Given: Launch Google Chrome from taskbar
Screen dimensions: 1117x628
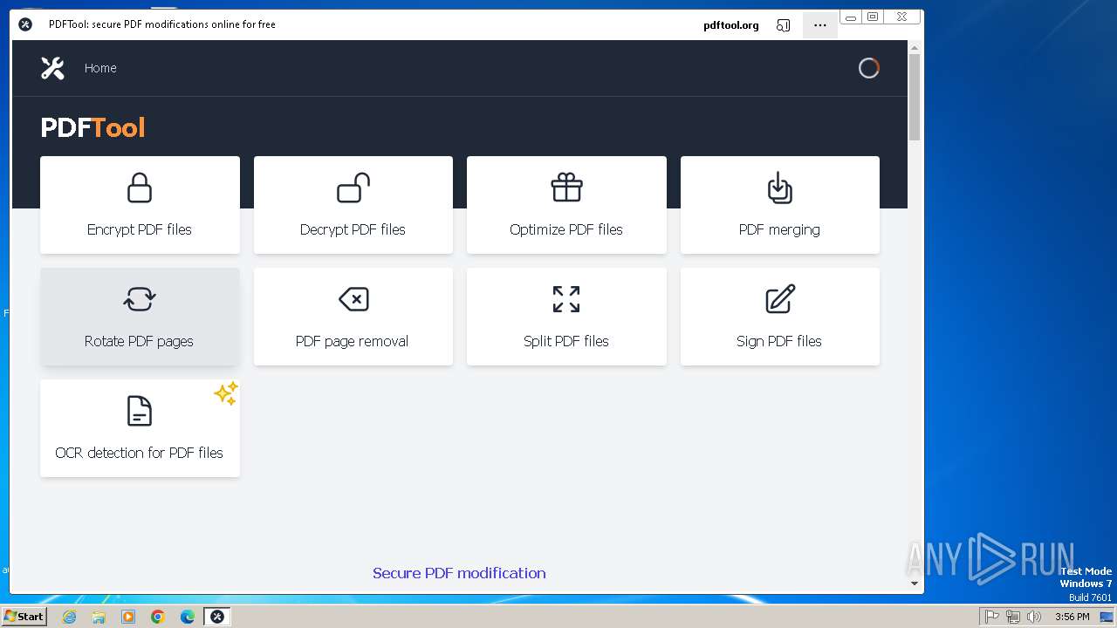Looking at the screenshot, I should pos(158,617).
